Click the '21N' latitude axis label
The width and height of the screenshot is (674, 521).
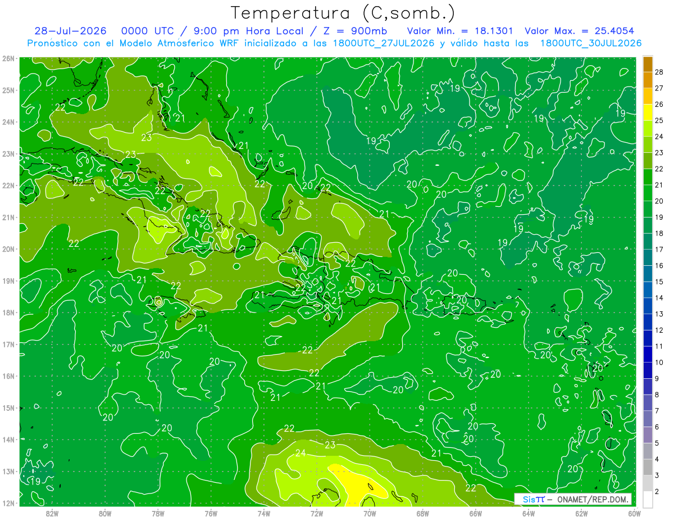click(8, 217)
